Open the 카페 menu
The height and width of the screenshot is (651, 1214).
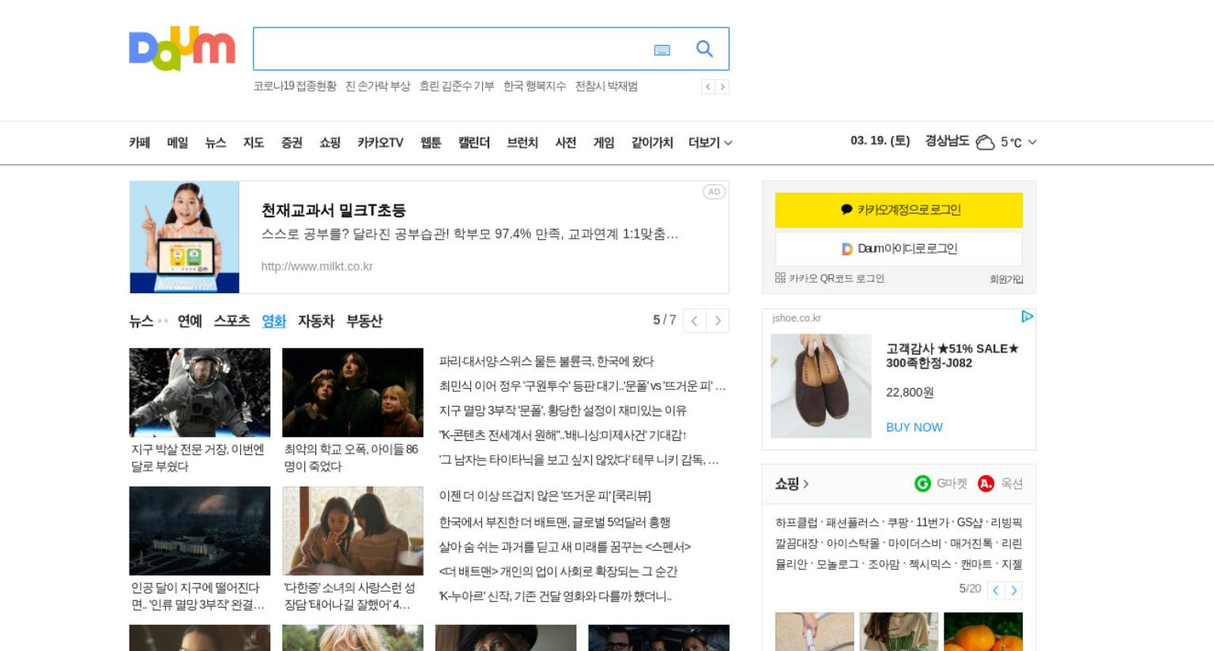pos(140,143)
